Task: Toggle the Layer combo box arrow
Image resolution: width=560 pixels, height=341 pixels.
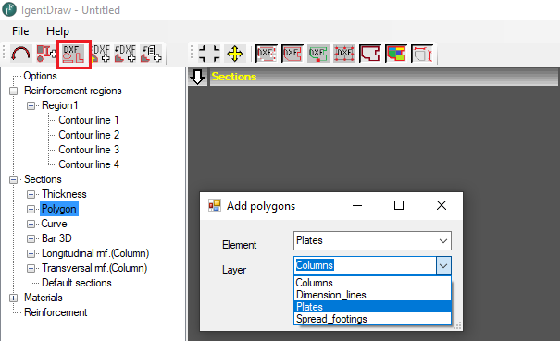Action: click(443, 266)
